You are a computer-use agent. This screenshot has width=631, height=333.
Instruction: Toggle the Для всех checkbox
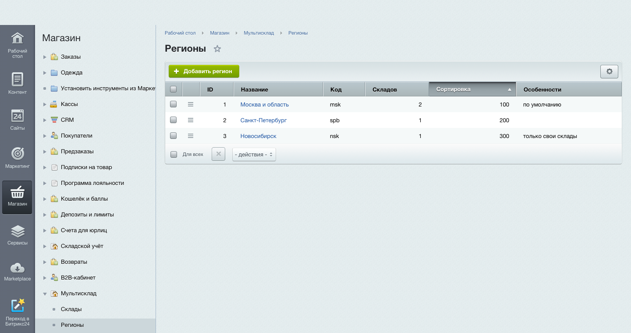click(x=174, y=154)
